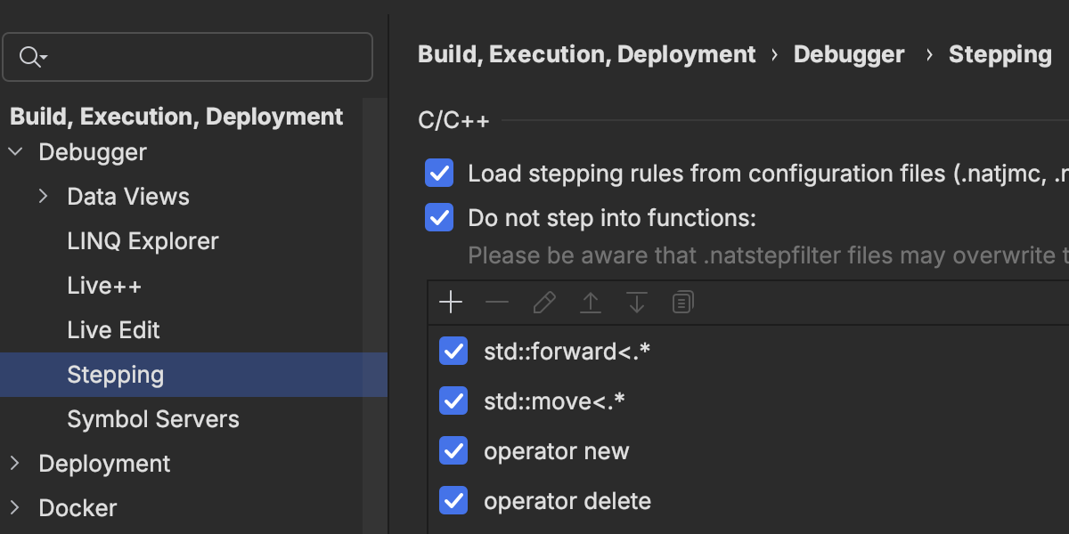The height and width of the screenshot is (534, 1069).
Task: Expand the Docker section
Action: pyautogui.click(x=15, y=508)
